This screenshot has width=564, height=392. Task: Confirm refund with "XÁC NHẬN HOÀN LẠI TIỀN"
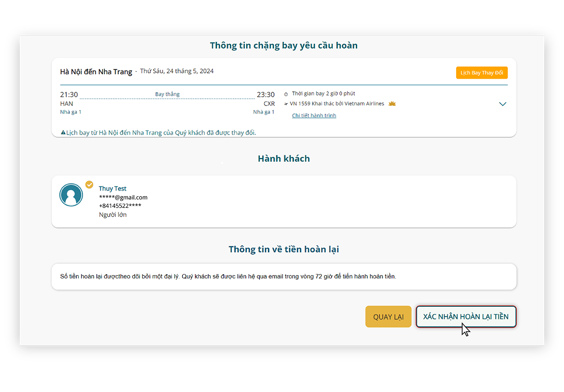click(466, 317)
